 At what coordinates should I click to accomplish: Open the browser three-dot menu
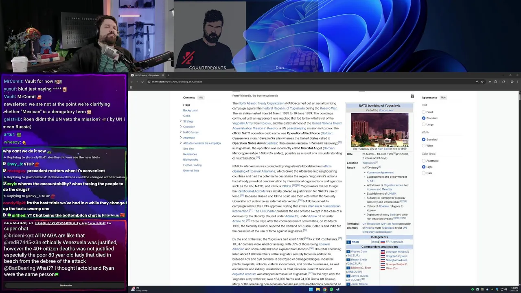point(518,82)
